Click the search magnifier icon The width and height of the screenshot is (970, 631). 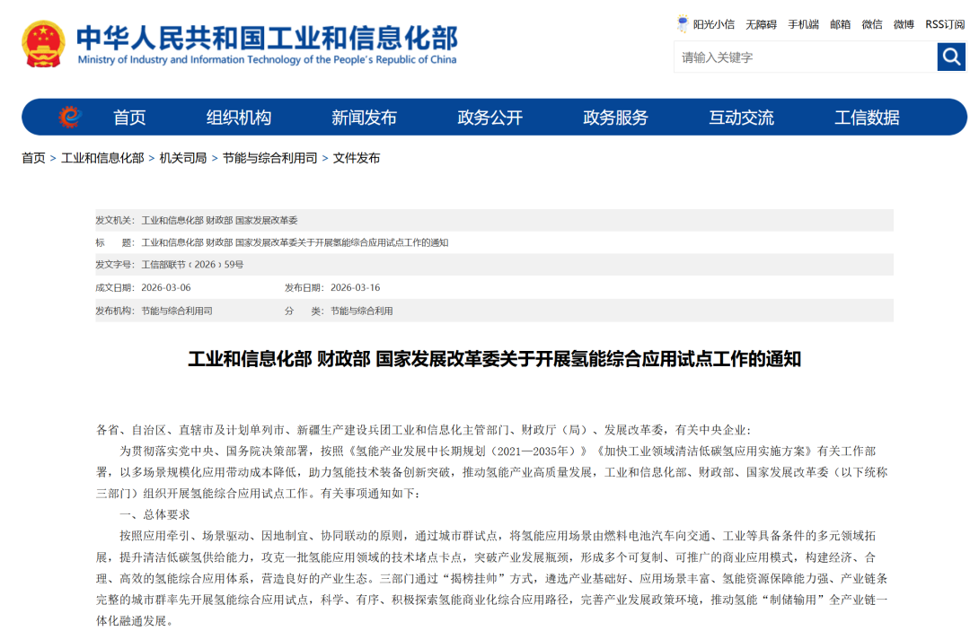tap(951, 56)
